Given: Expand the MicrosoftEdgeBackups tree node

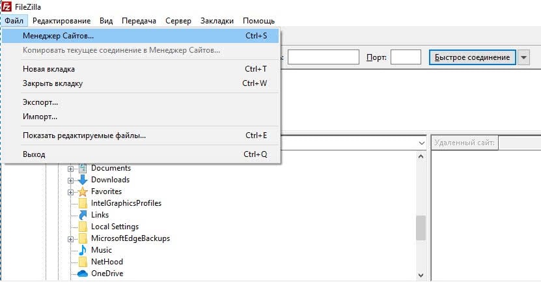Looking at the screenshot, I should click(x=70, y=239).
